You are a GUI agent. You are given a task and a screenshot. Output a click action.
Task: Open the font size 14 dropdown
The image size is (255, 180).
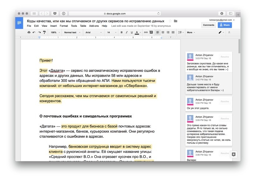(x=112, y=32)
